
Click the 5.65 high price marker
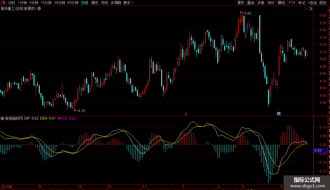248,13
